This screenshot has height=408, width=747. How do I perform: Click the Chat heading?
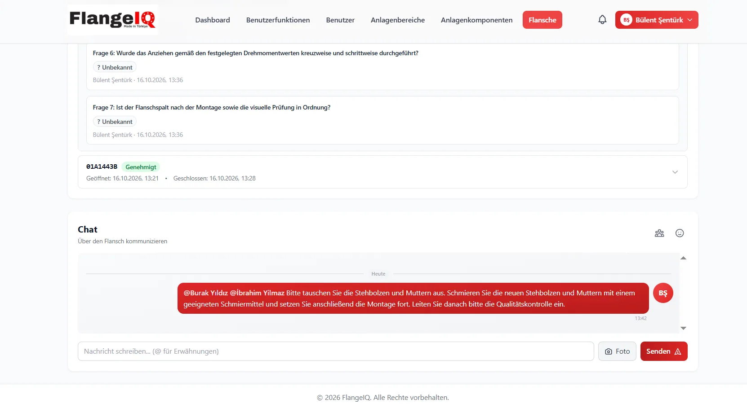pyautogui.click(x=88, y=229)
